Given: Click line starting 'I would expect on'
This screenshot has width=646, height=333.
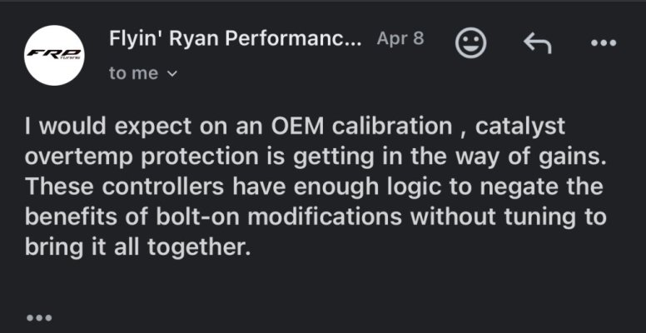Looking at the screenshot, I should pyautogui.click(x=295, y=127).
